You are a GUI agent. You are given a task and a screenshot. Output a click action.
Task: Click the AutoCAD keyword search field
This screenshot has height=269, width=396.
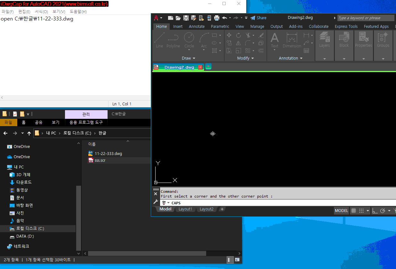pos(366,18)
